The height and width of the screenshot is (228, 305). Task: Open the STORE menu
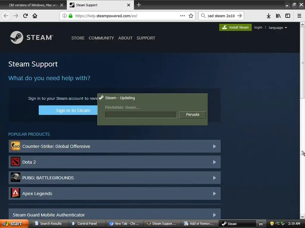coord(78,38)
